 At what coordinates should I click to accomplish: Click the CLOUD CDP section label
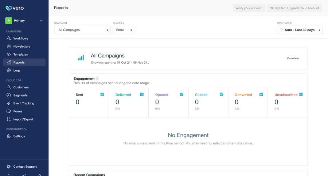point(13,80)
